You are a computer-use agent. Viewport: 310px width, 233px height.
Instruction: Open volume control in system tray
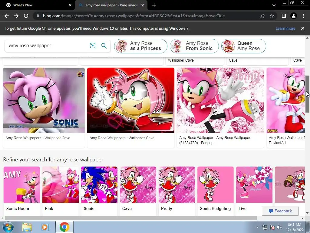[x=279, y=227]
